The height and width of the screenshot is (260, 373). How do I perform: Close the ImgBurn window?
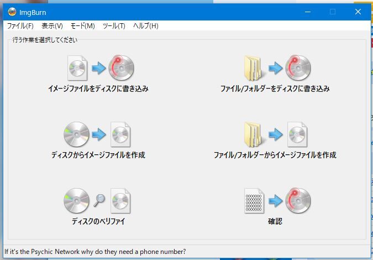point(358,12)
